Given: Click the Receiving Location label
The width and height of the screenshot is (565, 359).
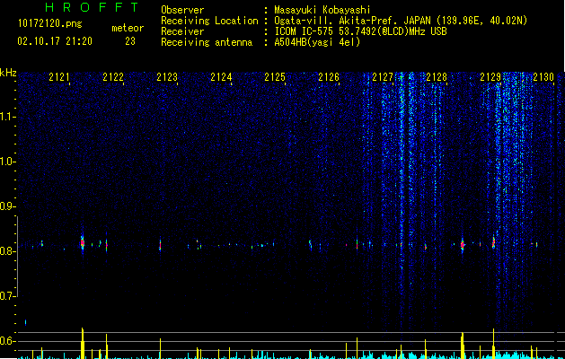Looking at the screenshot, I should point(209,21).
